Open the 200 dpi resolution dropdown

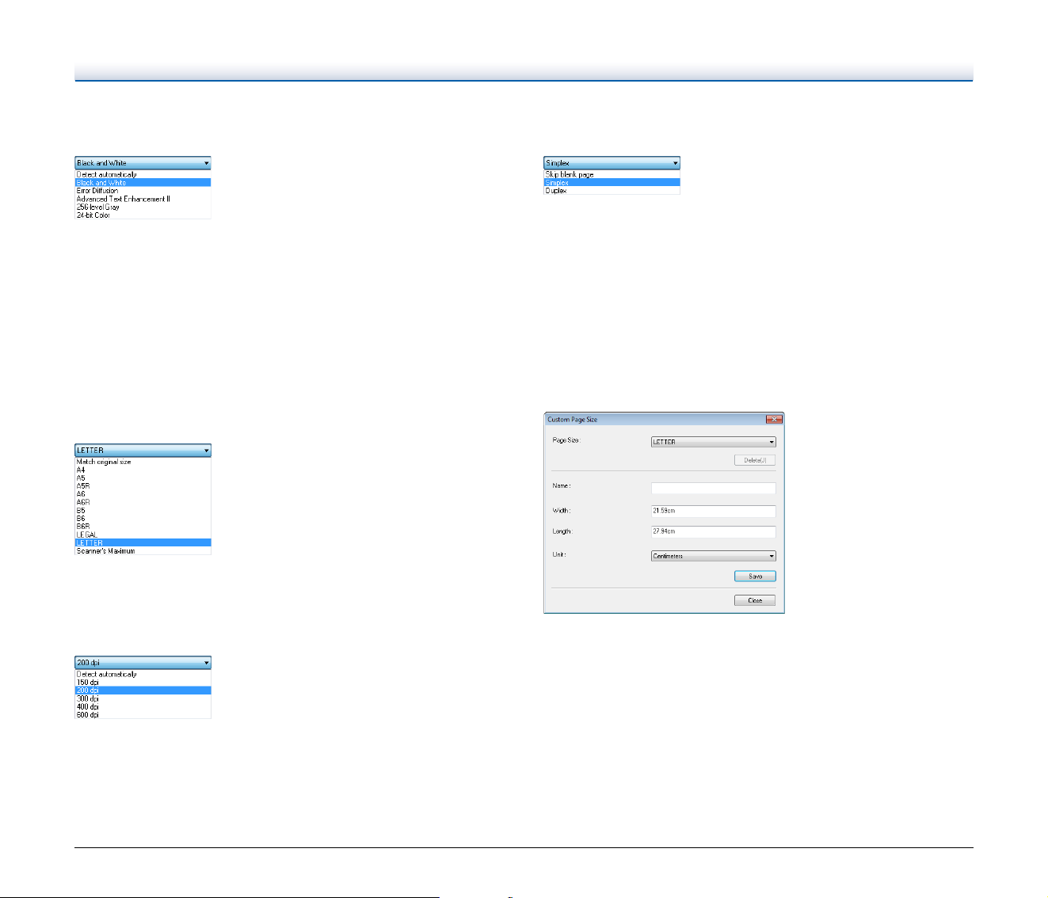click(143, 663)
